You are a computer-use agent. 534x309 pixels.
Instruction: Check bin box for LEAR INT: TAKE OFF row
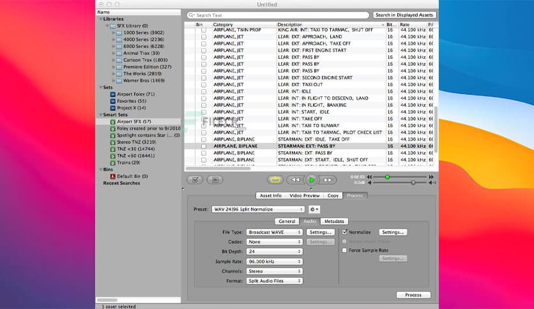point(204,119)
